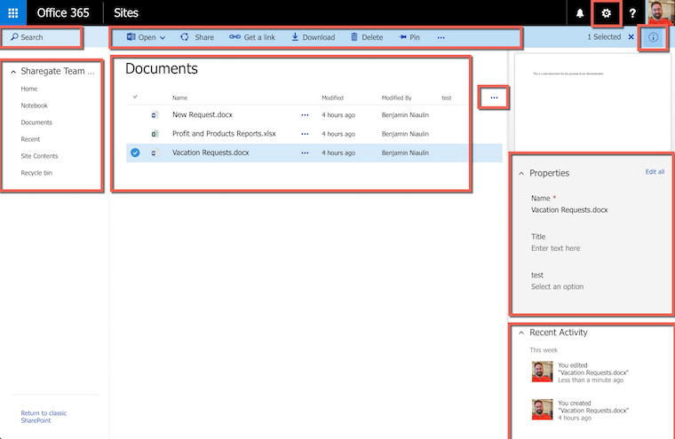This screenshot has height=439, width=675.
Task: Share the selected document
Action: 197,37
